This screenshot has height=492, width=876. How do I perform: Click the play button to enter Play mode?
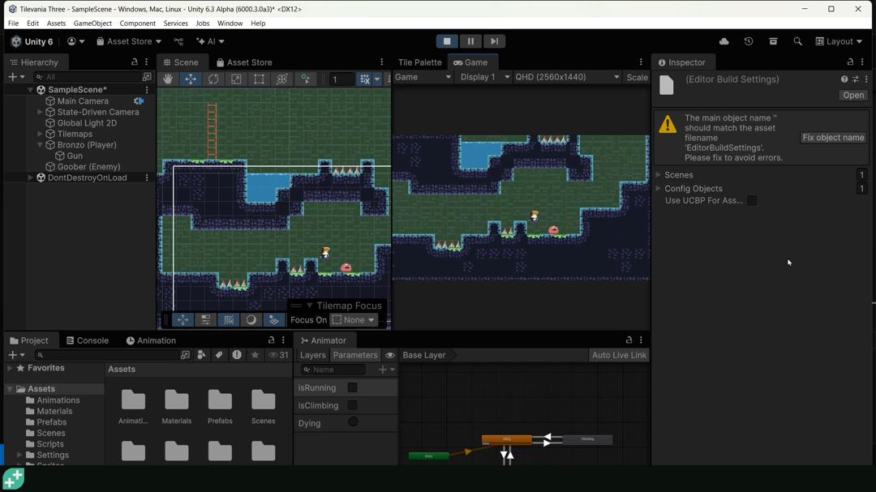coord(447,41)
